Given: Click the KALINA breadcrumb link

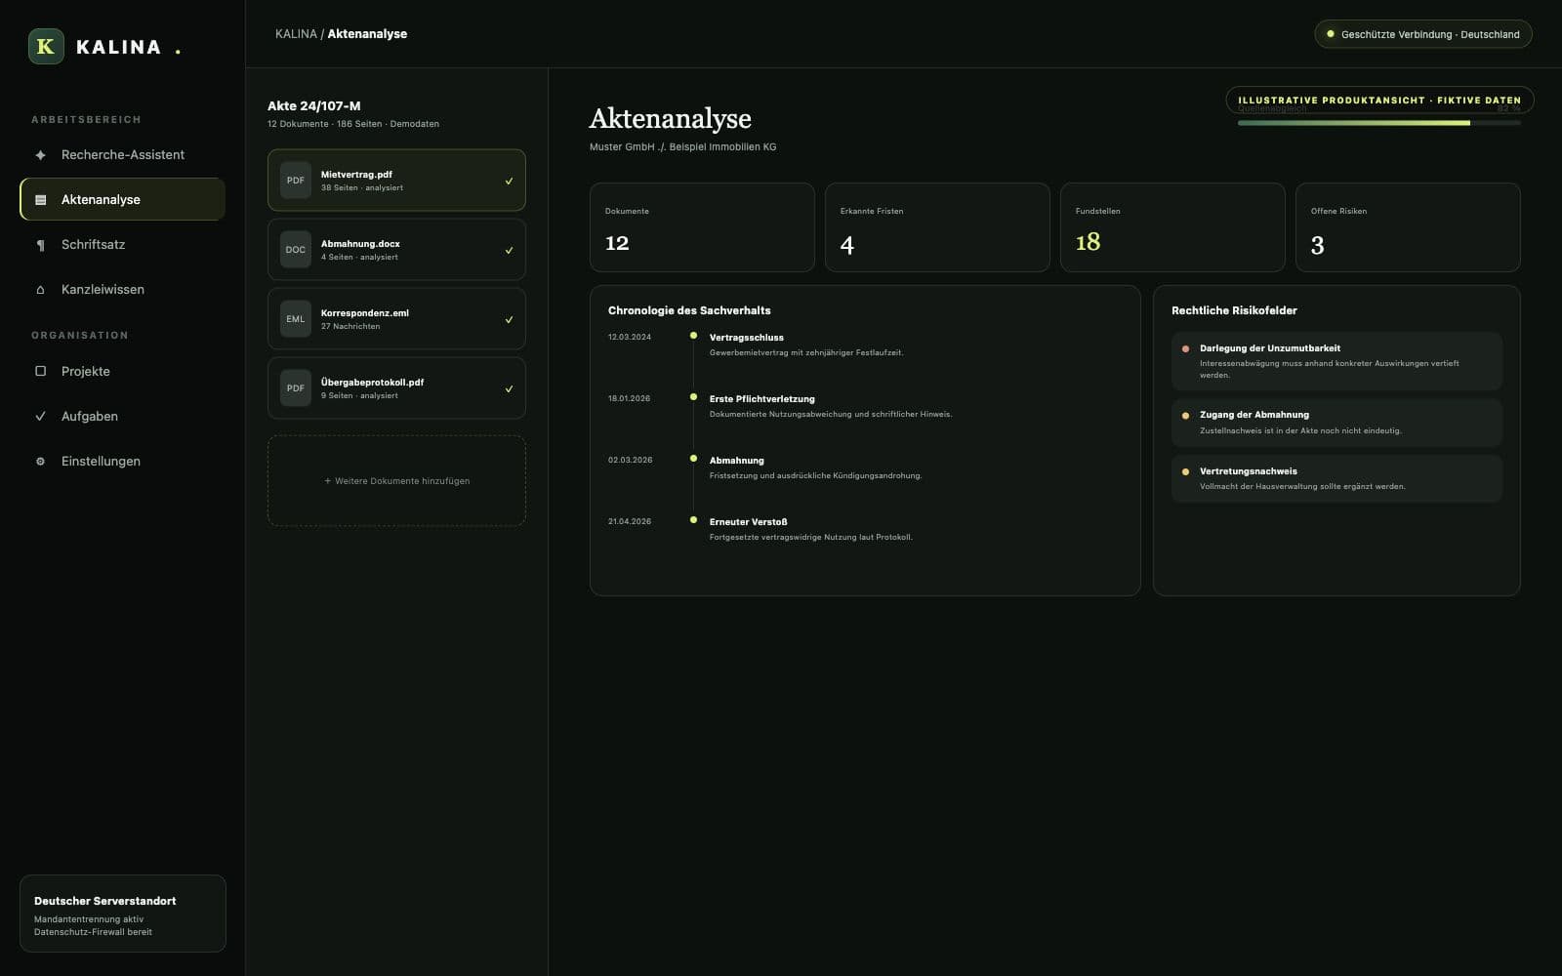Looking at the screenshot, I should [296, 34].
